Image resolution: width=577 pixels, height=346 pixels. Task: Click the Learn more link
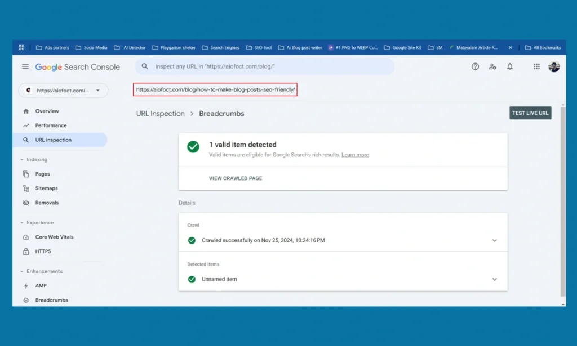[x=355, y=155]
